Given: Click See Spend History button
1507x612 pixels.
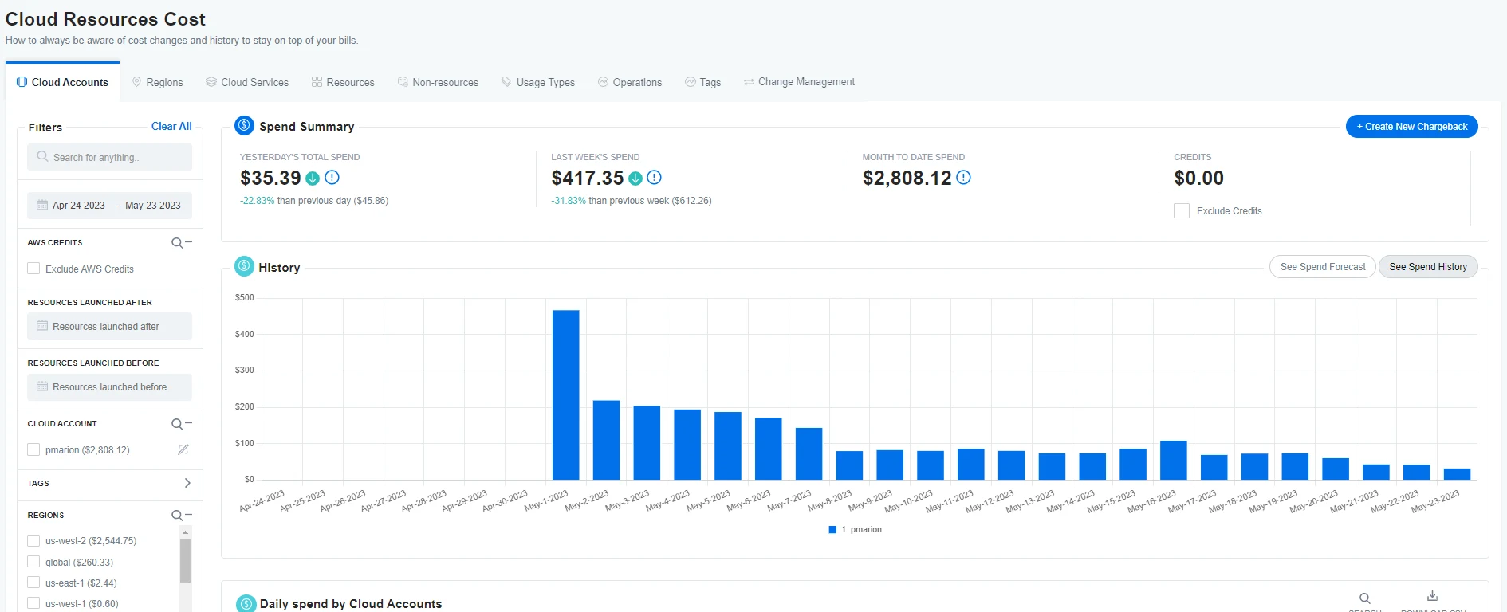Looking at the screenshot, I should (1428, 267).
